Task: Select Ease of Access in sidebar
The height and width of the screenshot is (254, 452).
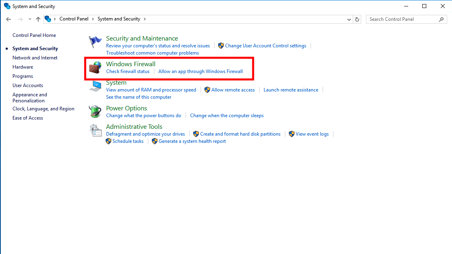Action: pyautogui.click(x=28, y=118)
